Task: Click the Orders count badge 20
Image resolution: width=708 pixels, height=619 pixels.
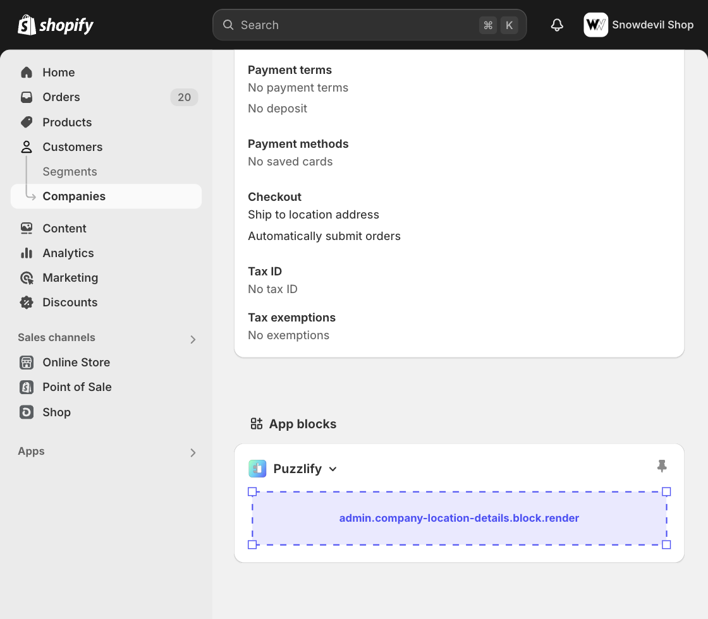Action: click(x=184, y=97)
